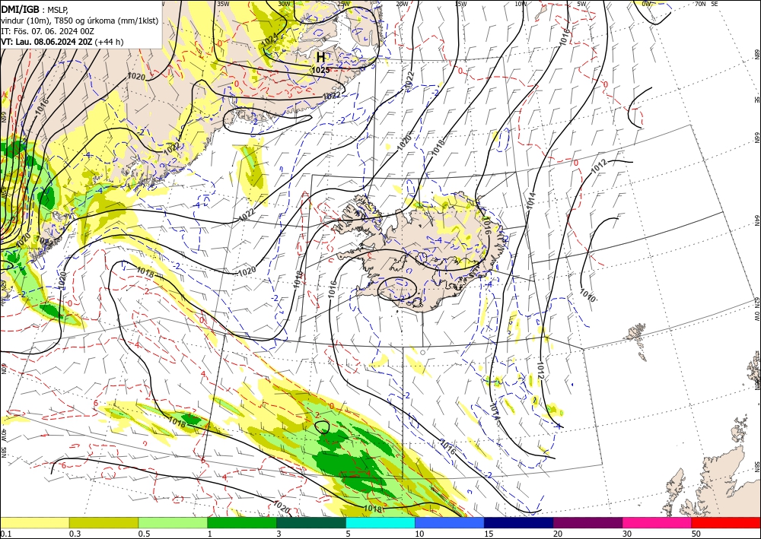Click the 1025 pressure value under the H
The height and width of the screenshot is (539, 761).
click(320, 70)
